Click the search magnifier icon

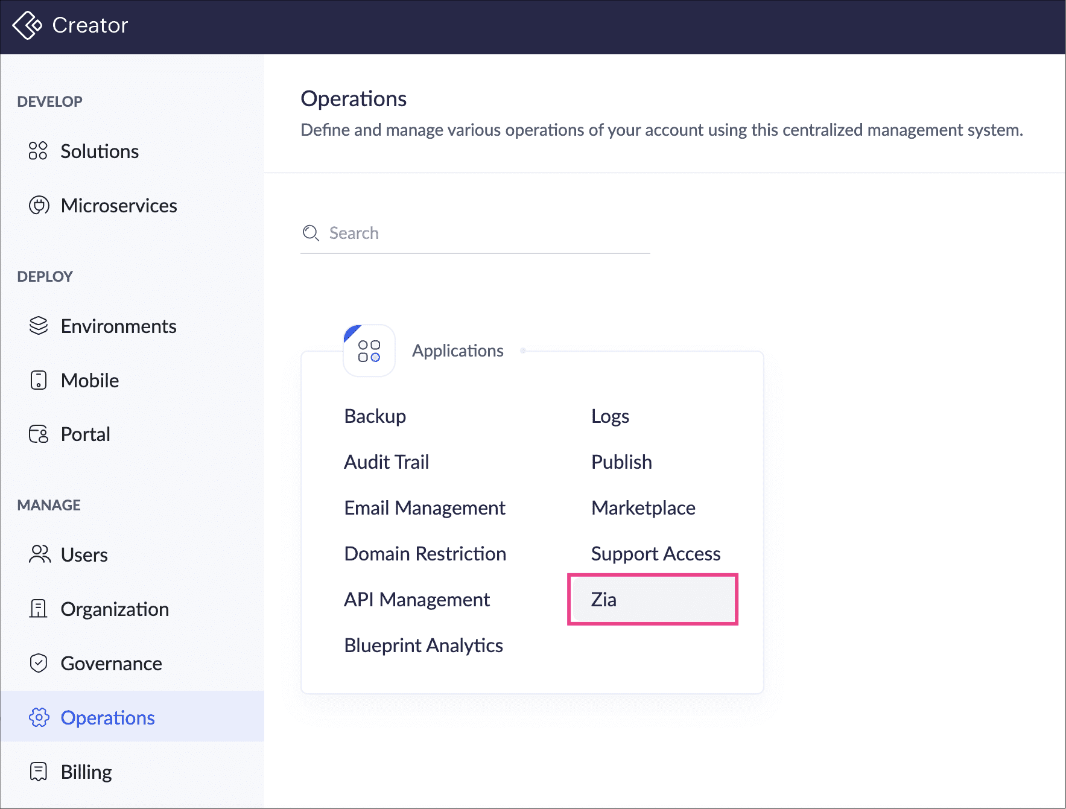pyautogui.click(x=311, y=233)
